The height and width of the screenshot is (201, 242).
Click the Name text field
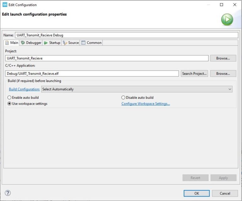pos(126,35)
